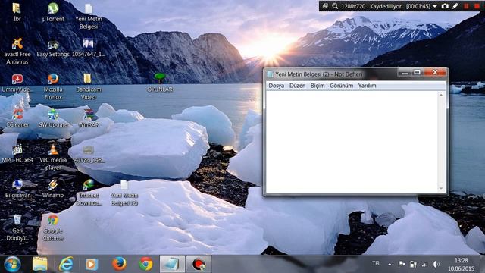This screenshot has width=485, height=273.
Task: Launch Chrome from the taskbar
Action: click(145, 265)
